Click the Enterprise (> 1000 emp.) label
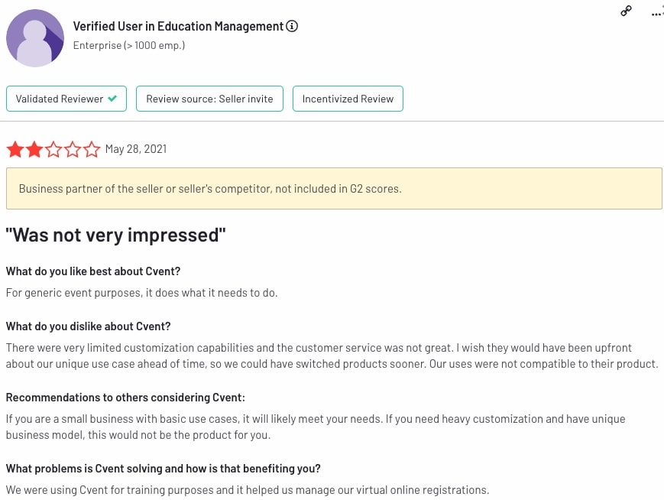This screenshot has height=500, width=664. click(x=128, y=45)
